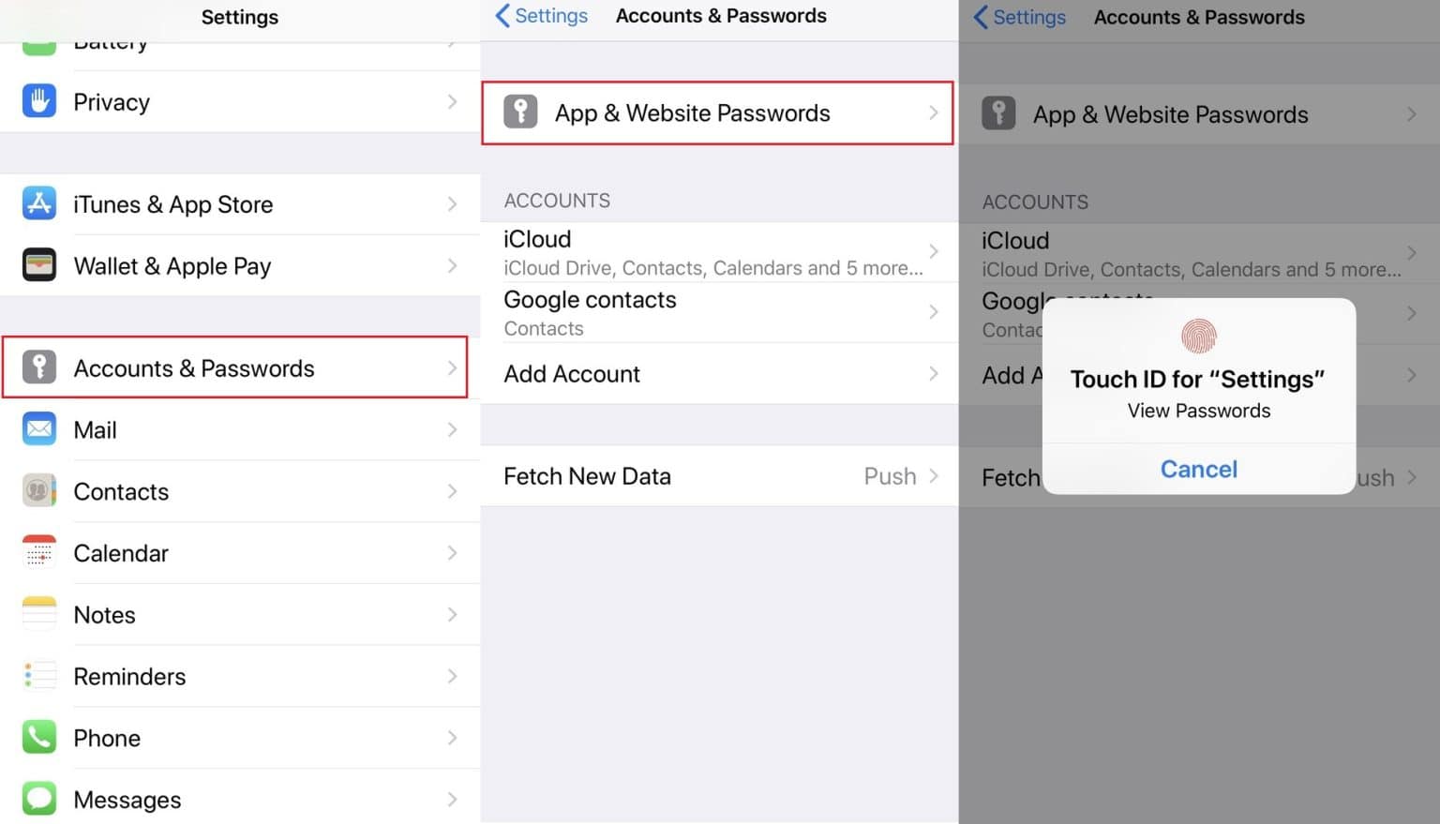Tap the Notes icon in Settings
1440x824 pixels.
(39, 614)
